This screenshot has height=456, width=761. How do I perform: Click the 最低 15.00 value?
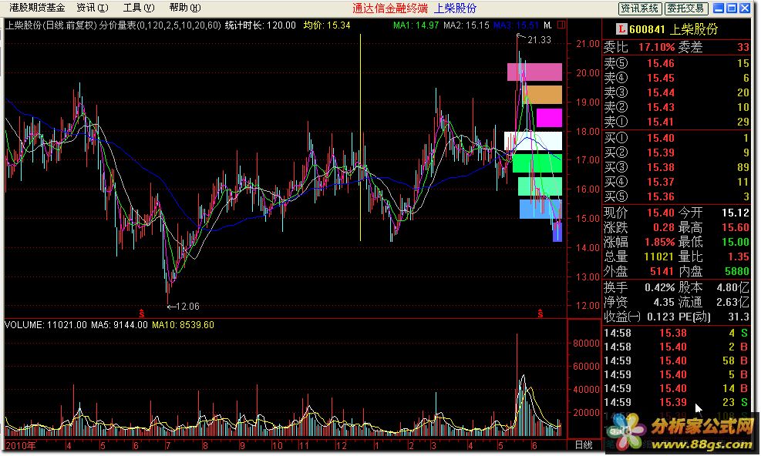736,242
